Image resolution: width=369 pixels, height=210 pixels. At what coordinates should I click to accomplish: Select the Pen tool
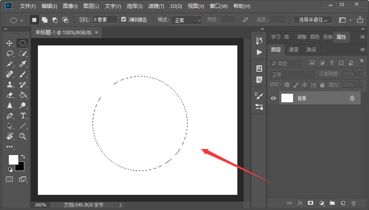(10, 116)
